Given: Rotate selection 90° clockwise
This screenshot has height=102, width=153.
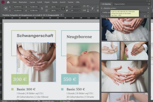Looking at the screenshot, I should click(84, 7).
